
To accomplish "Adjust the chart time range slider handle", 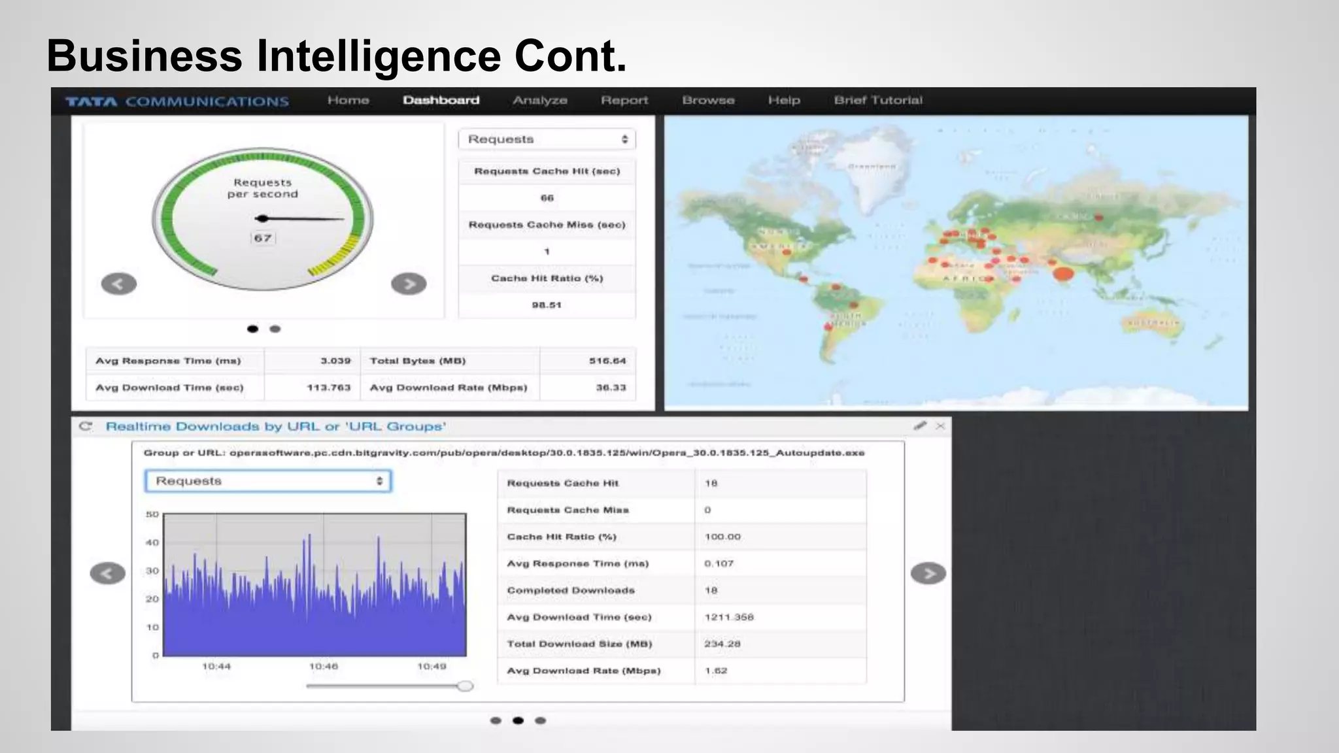I will [x=465, y=686].
